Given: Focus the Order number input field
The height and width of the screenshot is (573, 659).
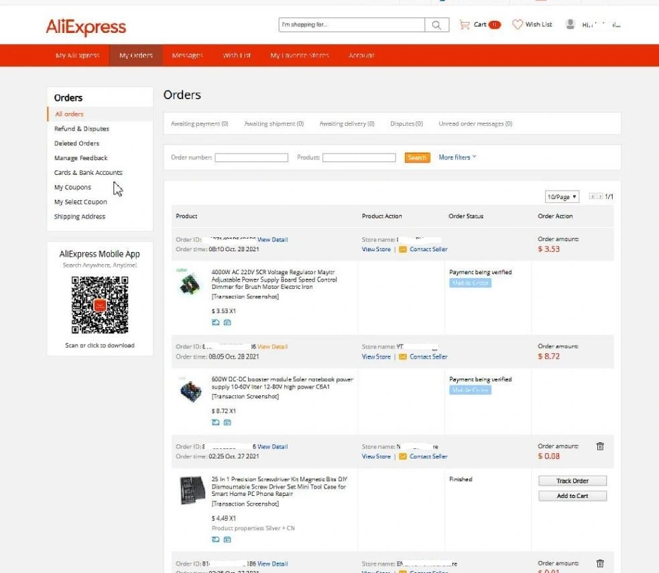Looking at the screenshot, I should [251, 157].
